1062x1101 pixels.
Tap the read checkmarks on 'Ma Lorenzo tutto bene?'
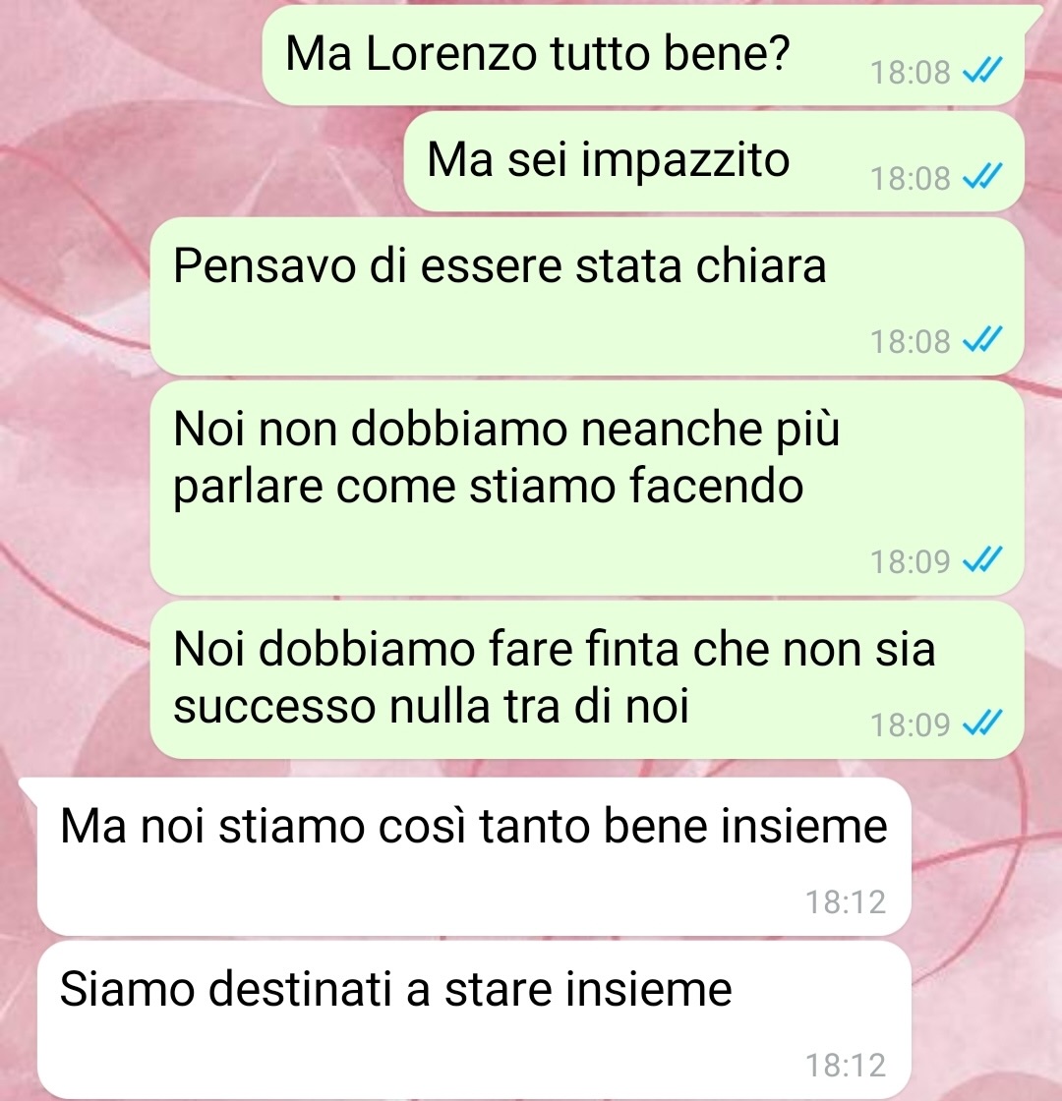[x=982, y=70]
